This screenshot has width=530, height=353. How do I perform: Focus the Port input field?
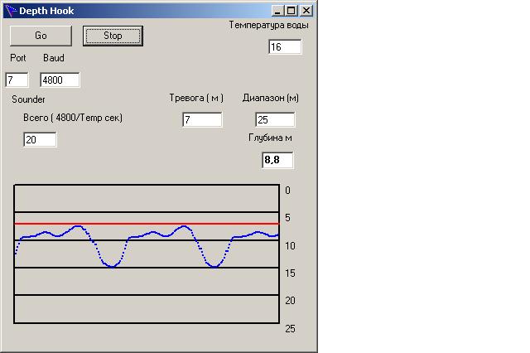pos(17,80)
